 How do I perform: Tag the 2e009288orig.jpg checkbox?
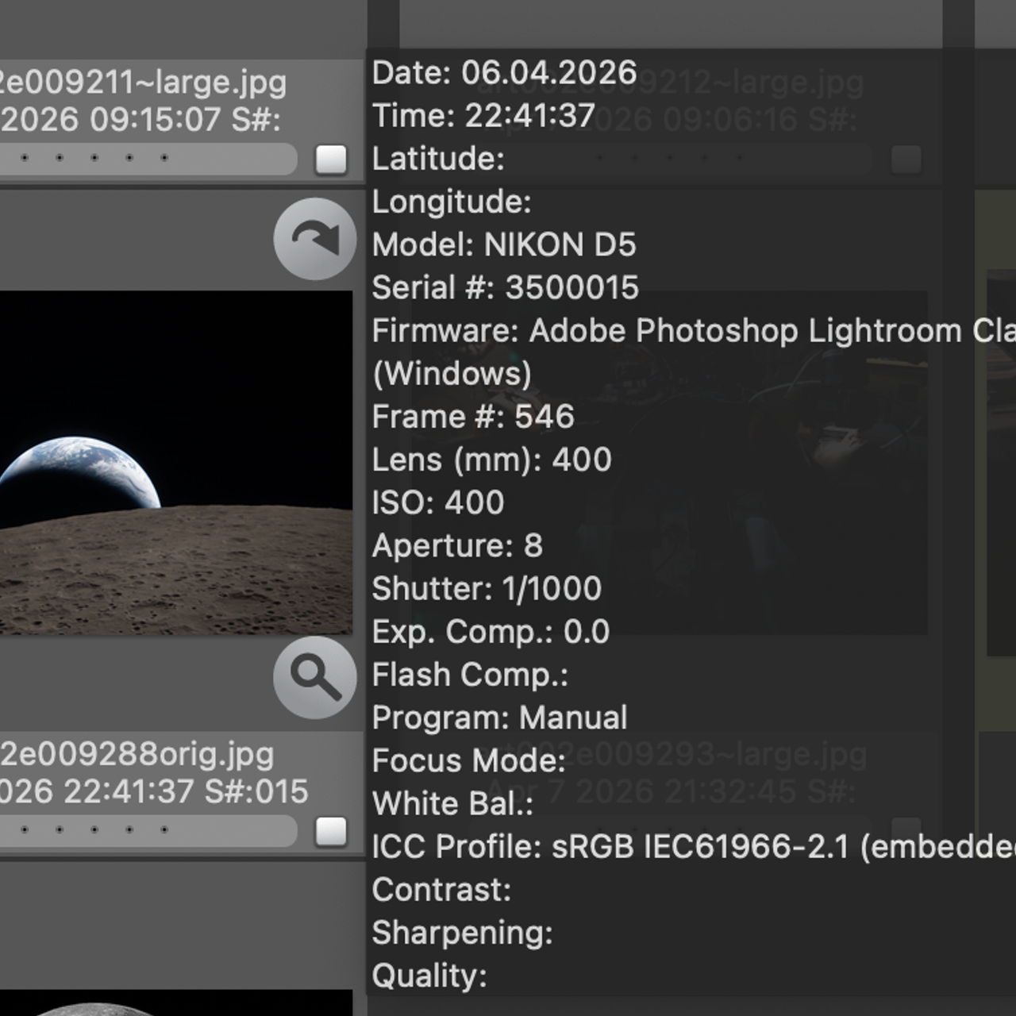point(331,832)
